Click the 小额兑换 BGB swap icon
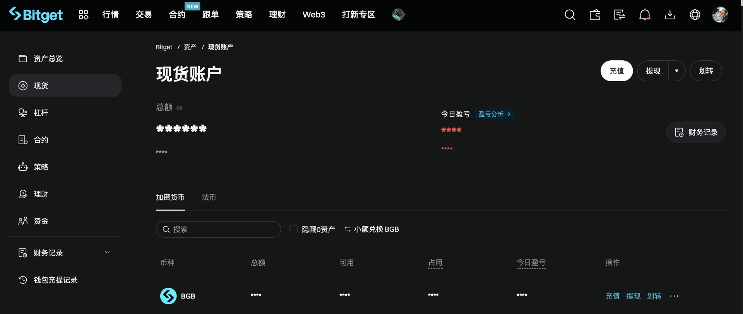This screenshot has height=314, width=743. click(348, 229)
